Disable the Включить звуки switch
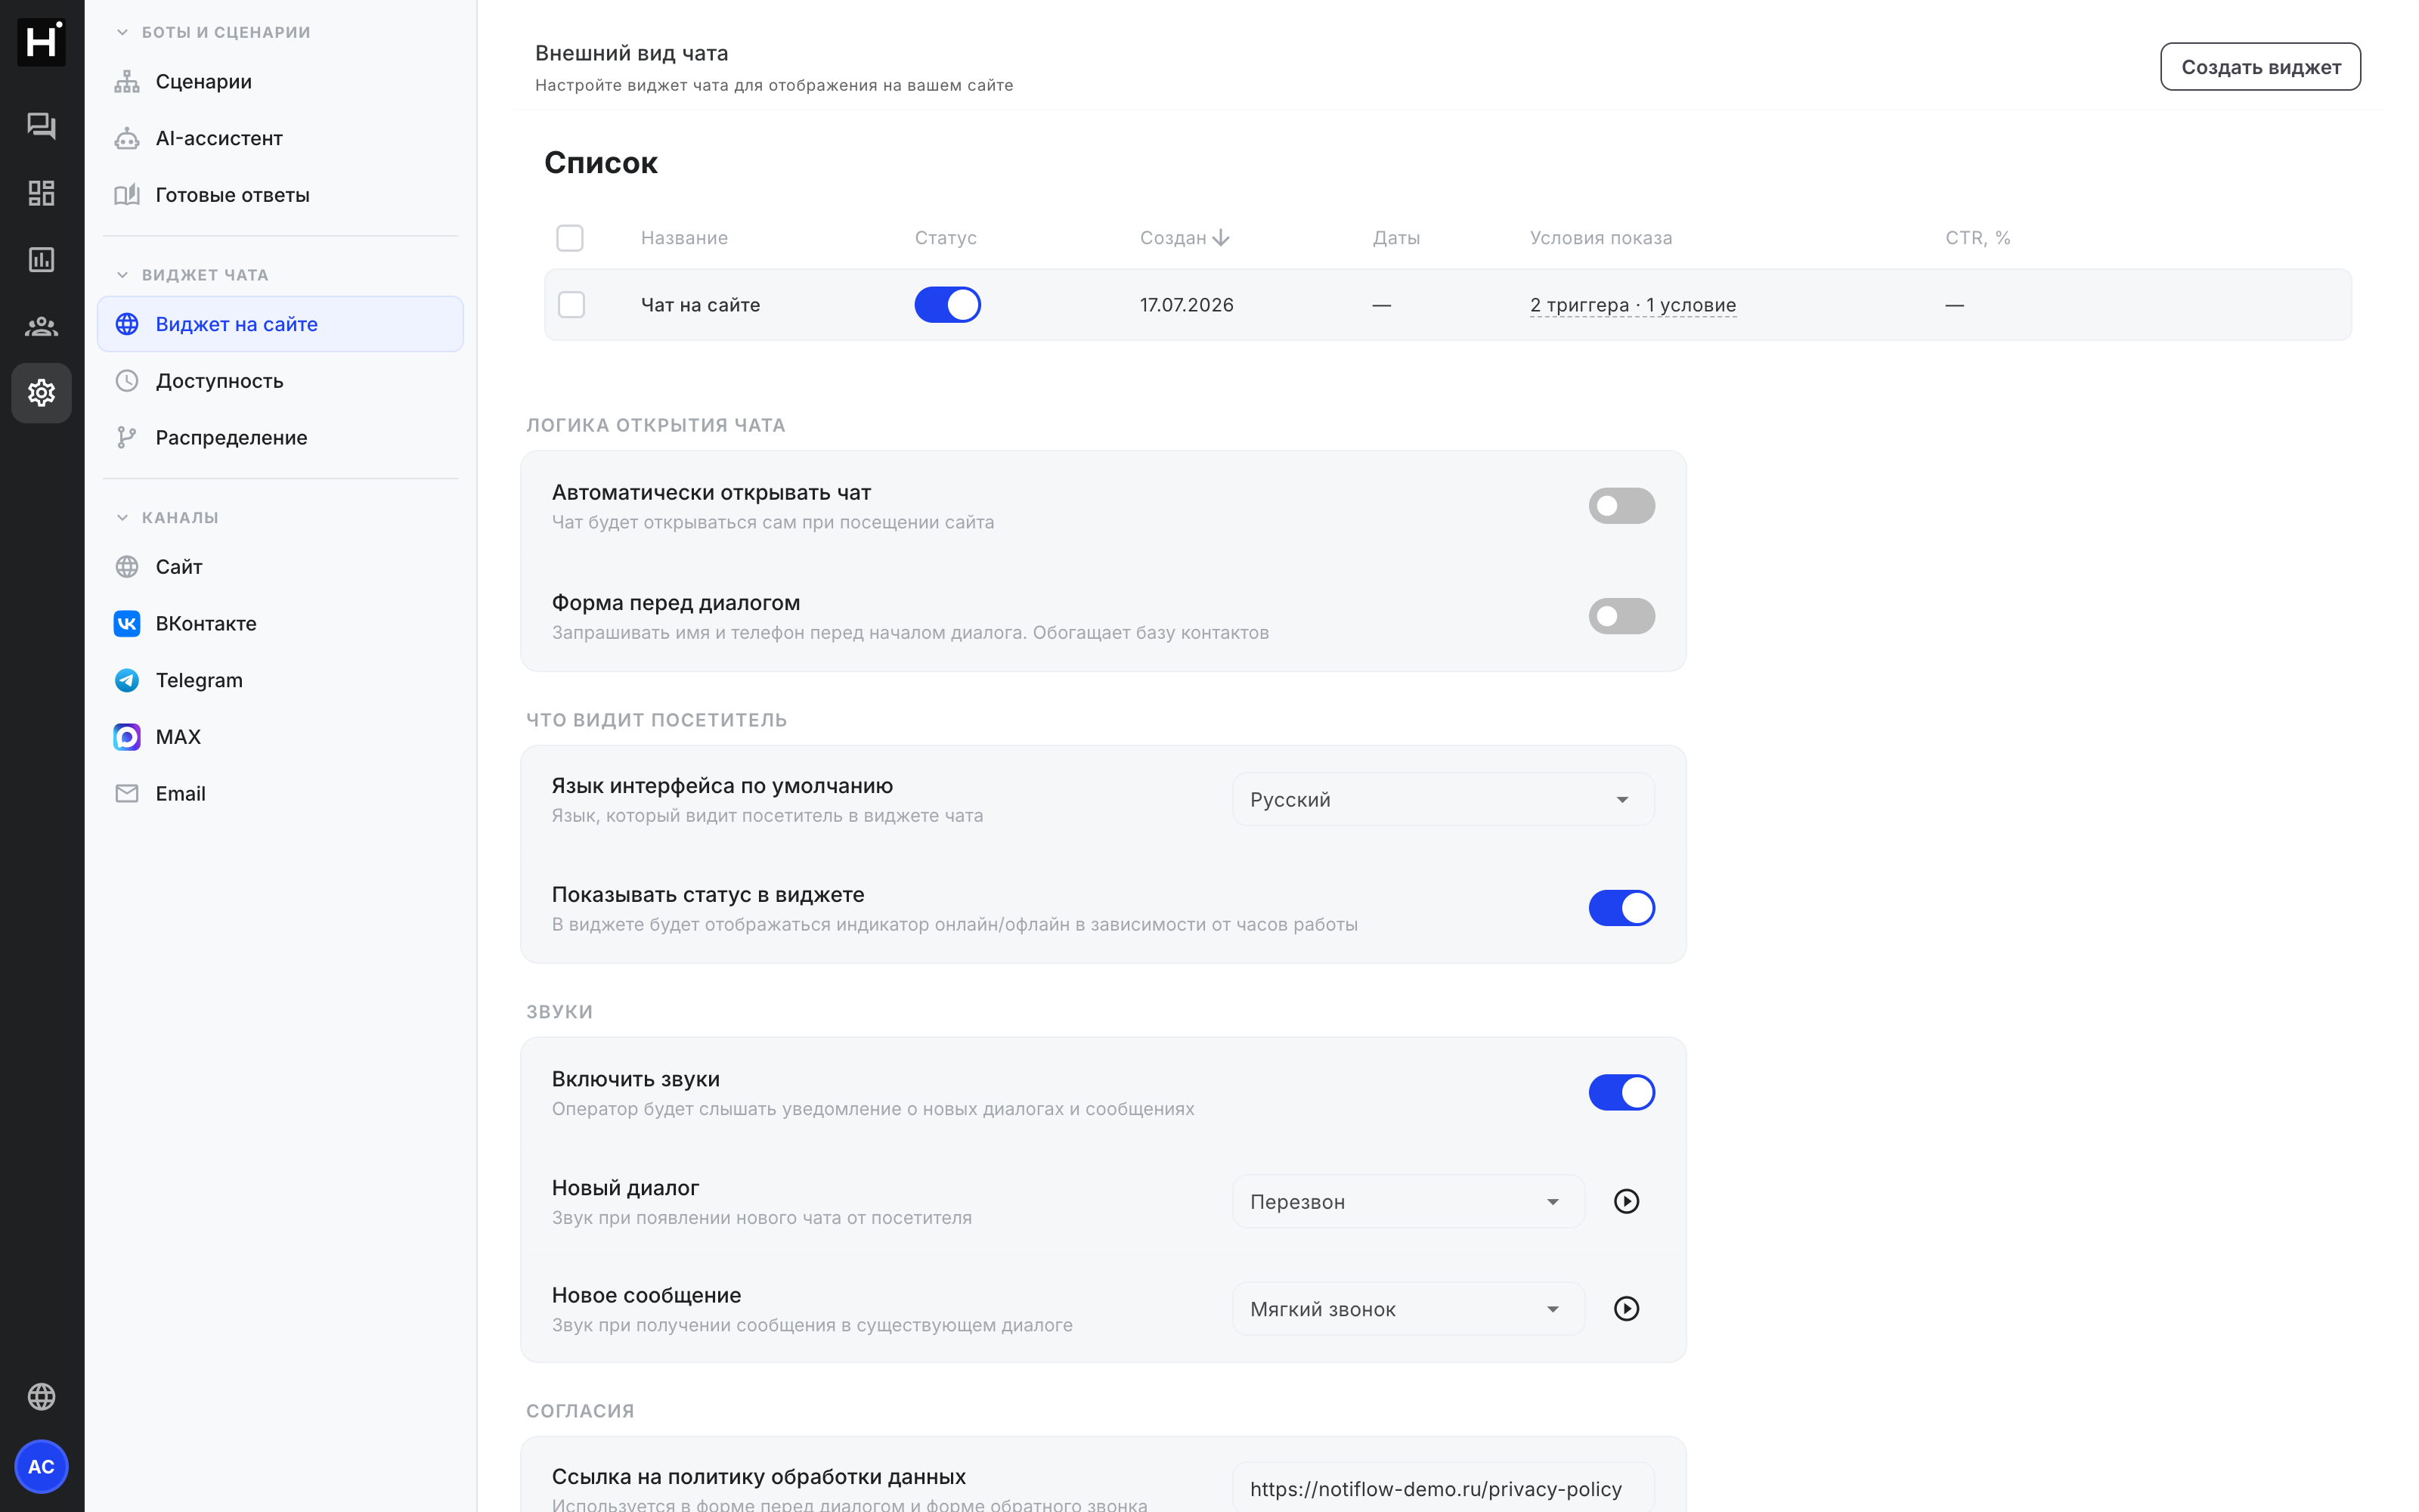Image resolution: width=2419 pixels, height=1512 pixels. [1621, 1092]
